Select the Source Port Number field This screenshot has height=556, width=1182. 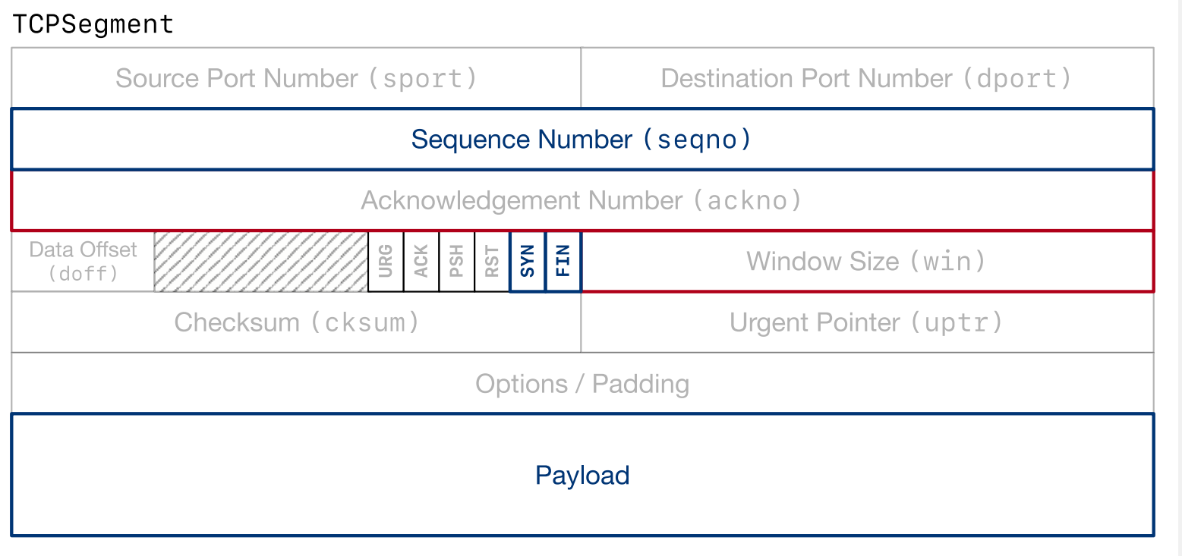[x=296, y=78]
